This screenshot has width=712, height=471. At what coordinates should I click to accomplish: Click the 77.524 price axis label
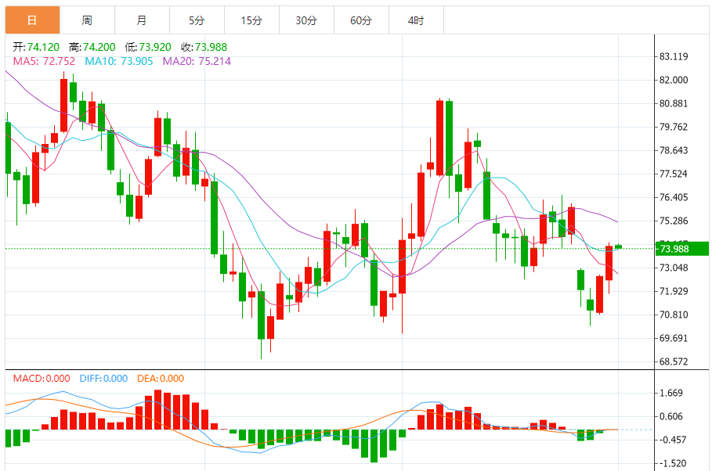point(674,174)
